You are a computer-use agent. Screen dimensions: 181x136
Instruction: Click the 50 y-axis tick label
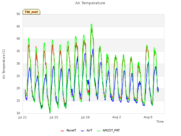[x=18, y=14]
